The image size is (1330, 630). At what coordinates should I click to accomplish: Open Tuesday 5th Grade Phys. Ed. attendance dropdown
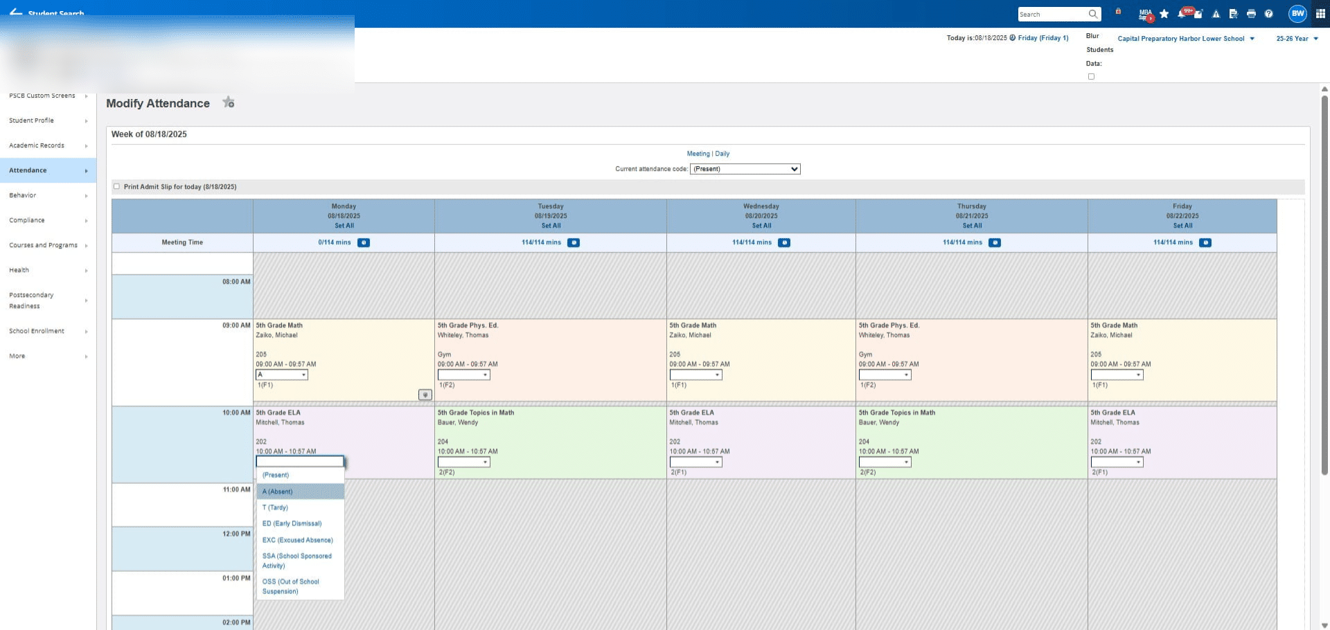coord(464,375)
